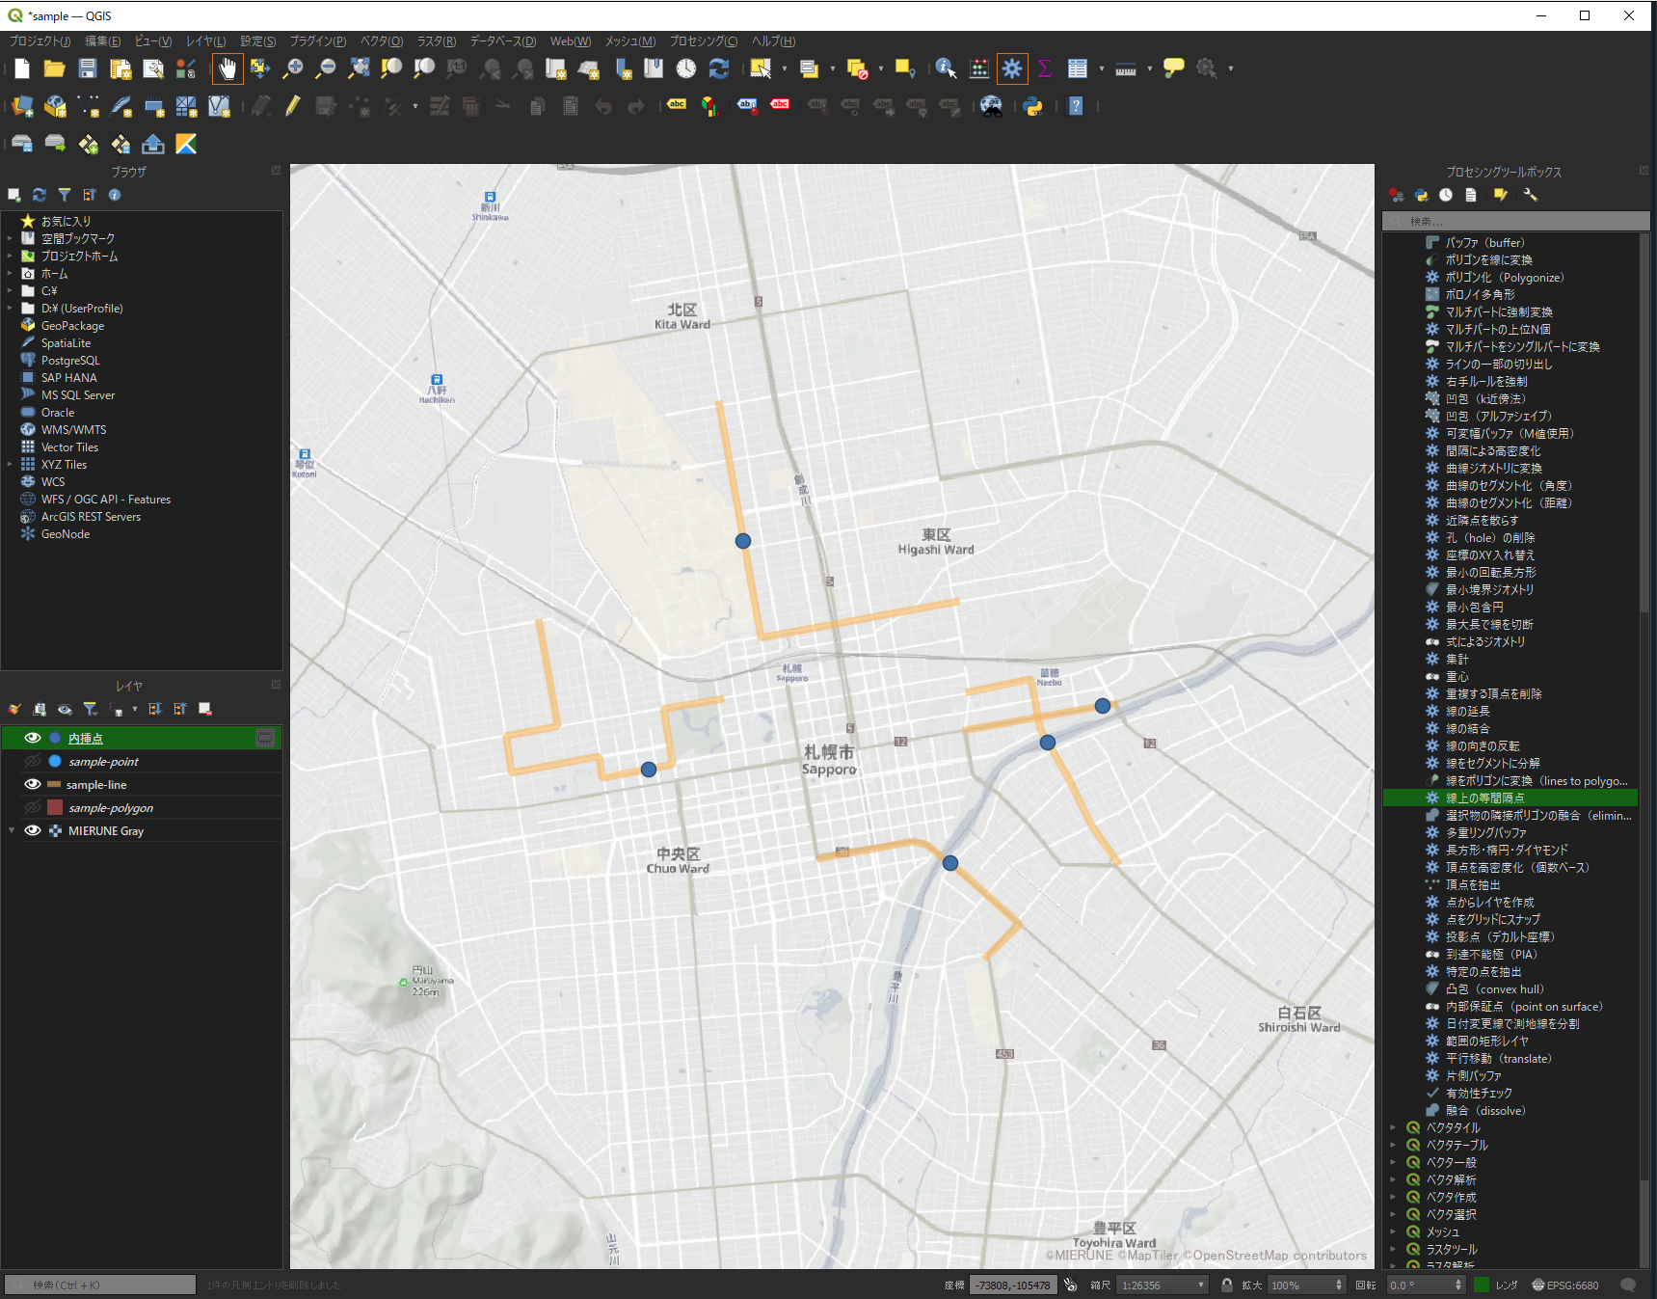The width and height of the screenshot is (1657, 1299).
Task: Select 融合 (dissolve) algorithm
Action: (1484, 1110)
